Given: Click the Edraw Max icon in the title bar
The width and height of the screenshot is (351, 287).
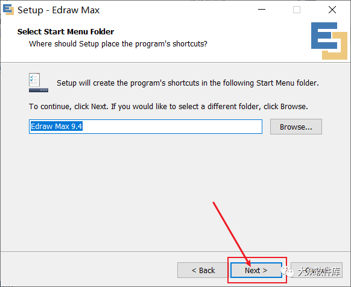Looking at the screenshot, I should click(x=8, y=10).
